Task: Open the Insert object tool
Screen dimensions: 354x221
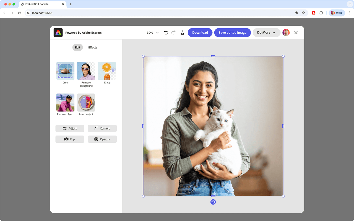Action: pyautogui.click(x=86, y=103)
